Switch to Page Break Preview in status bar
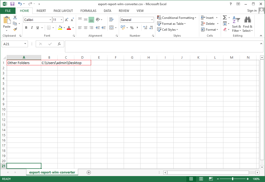The width and height of the screenshot is (265, 182). pos(211,179)
